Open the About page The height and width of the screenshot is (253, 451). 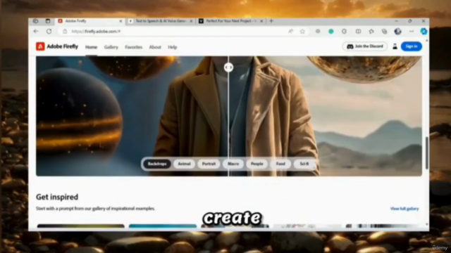pyautogui.click(x=155, y=47)
